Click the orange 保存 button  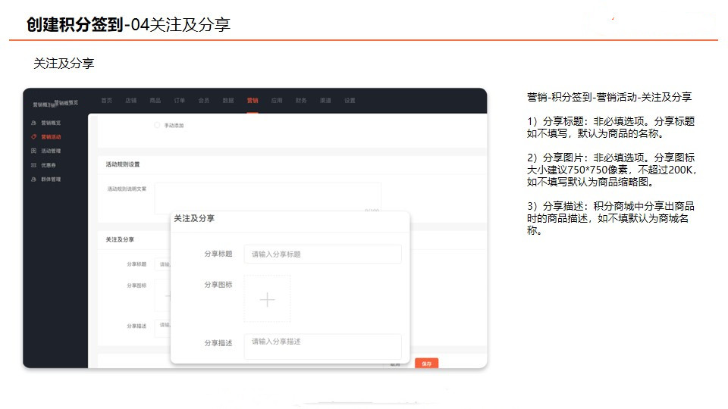coord(427,364)
